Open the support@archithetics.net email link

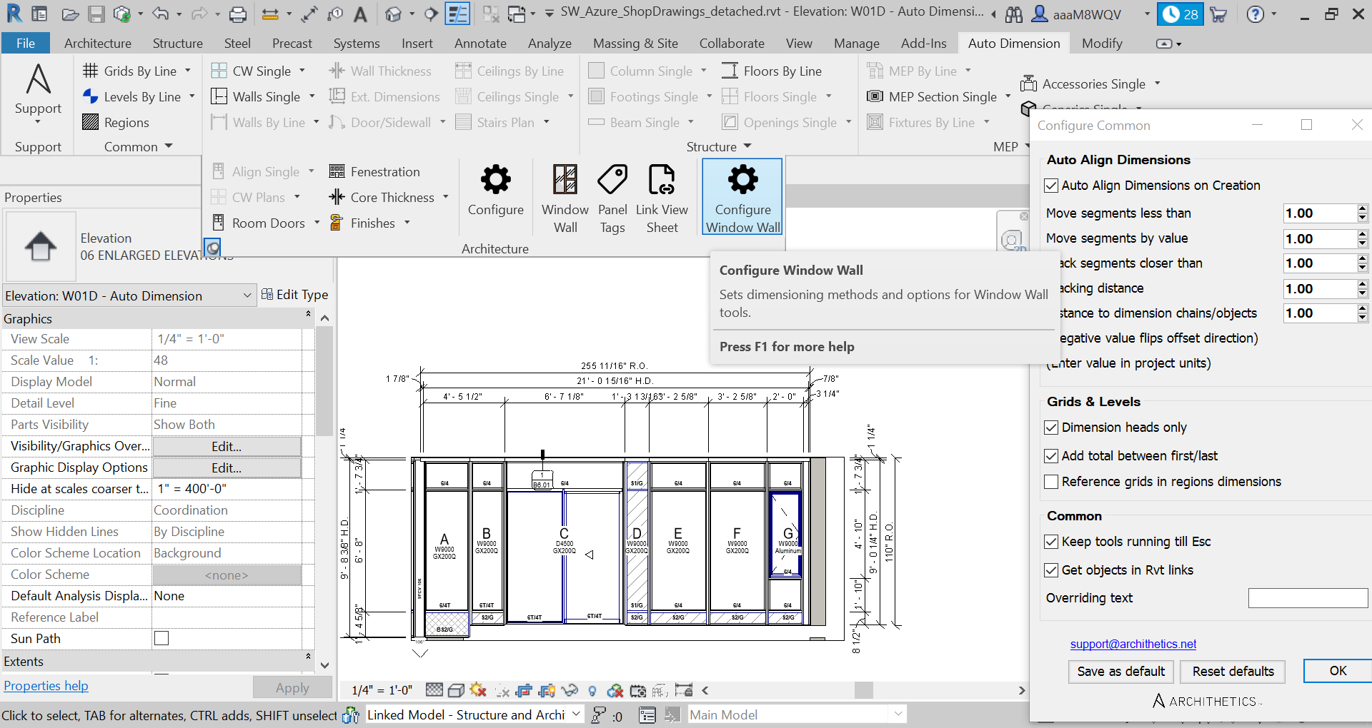pyautogui.click(x=1133, y=644)
